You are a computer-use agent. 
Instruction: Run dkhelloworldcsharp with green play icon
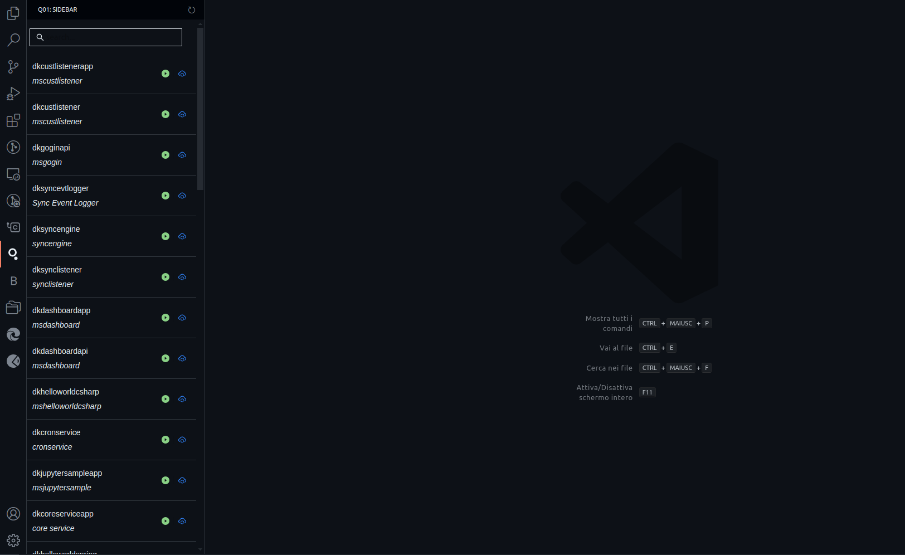[166, 399]
